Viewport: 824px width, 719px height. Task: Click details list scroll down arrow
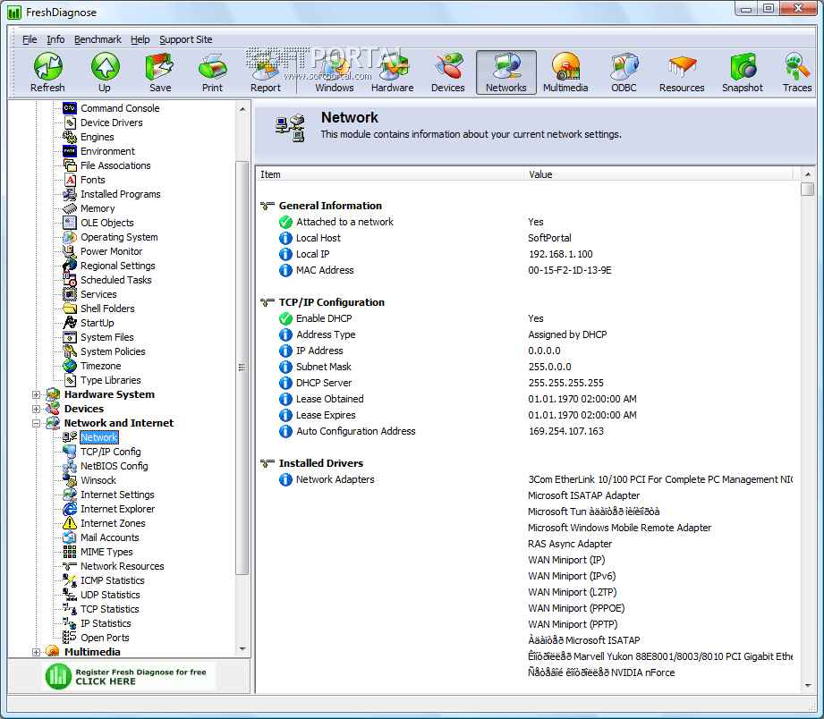pyautogui.click(x=808, y=685)
